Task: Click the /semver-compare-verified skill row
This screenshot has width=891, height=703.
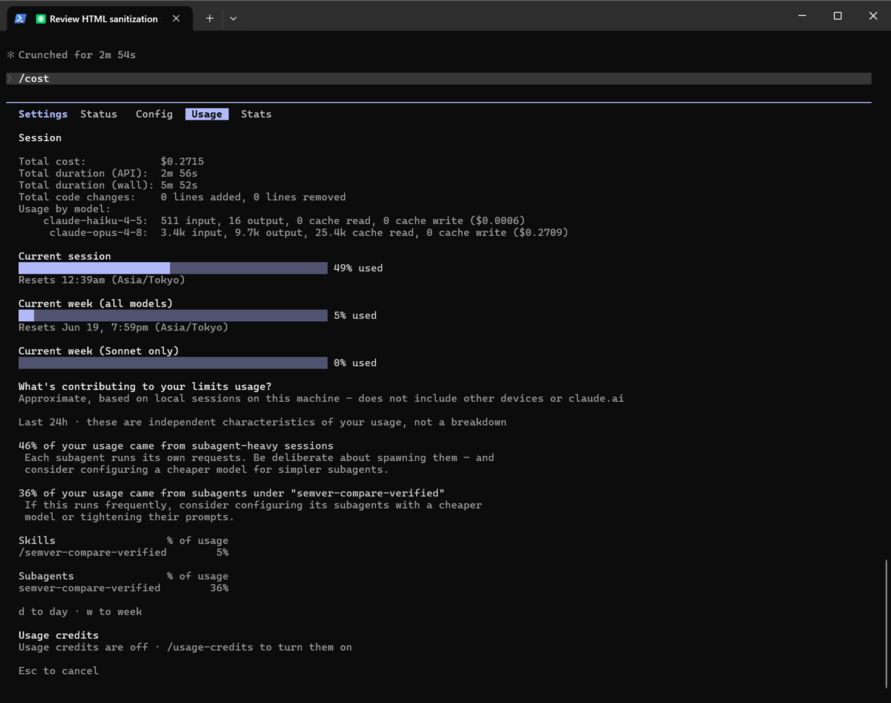Action: [x=124, y=552]
